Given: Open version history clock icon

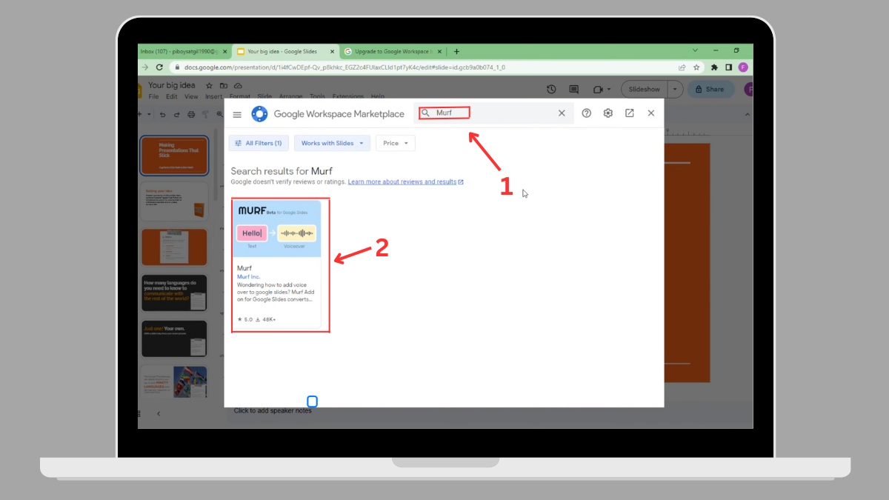Looking at the screenshot, I should (x=551, y=89).
